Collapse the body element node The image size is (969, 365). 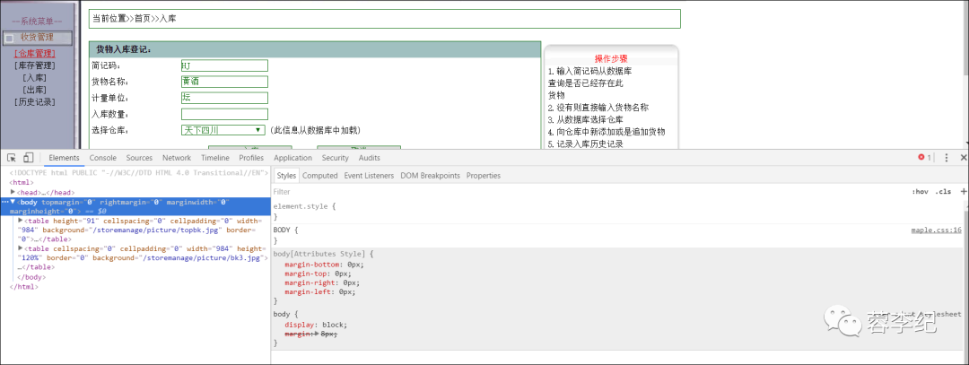pyautogui.click(x=13, y=202)
